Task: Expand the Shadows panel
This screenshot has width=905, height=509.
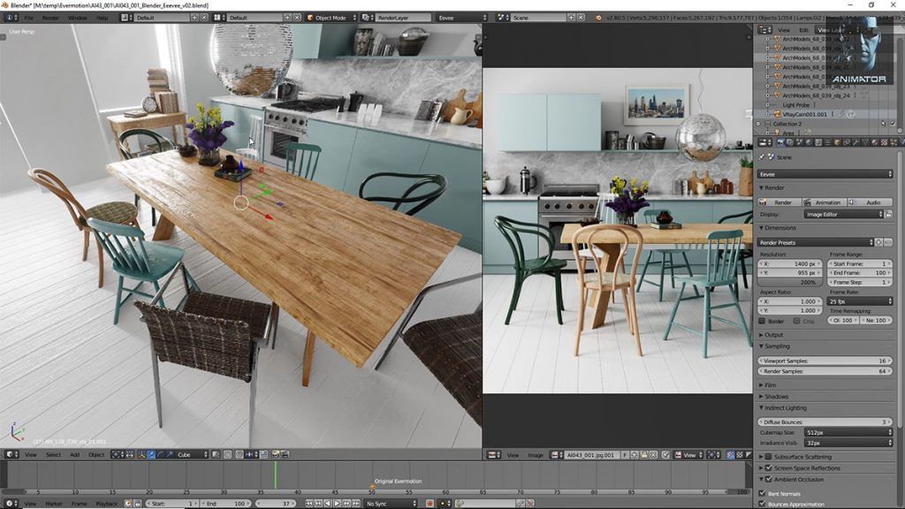Action: tap(776, 397)
